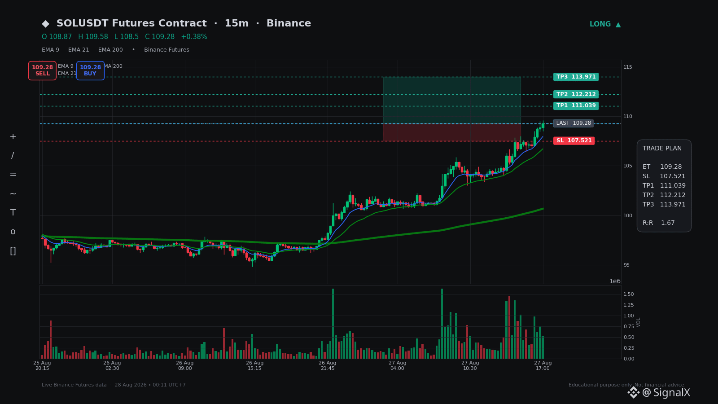718x404 pixels.
Task: Click the SOLUSDT Futures Contract title
Action: coord(131,23)
